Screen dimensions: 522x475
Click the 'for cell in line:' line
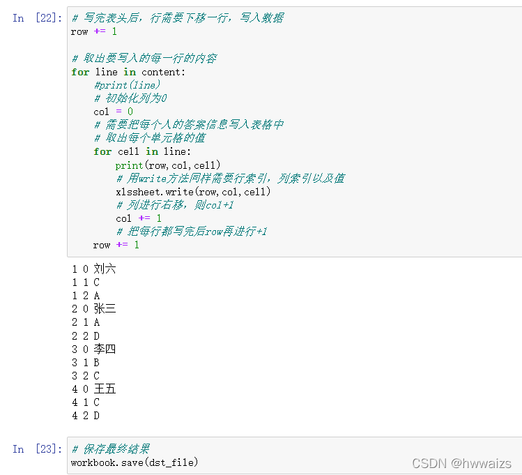(x=142, y=151)
